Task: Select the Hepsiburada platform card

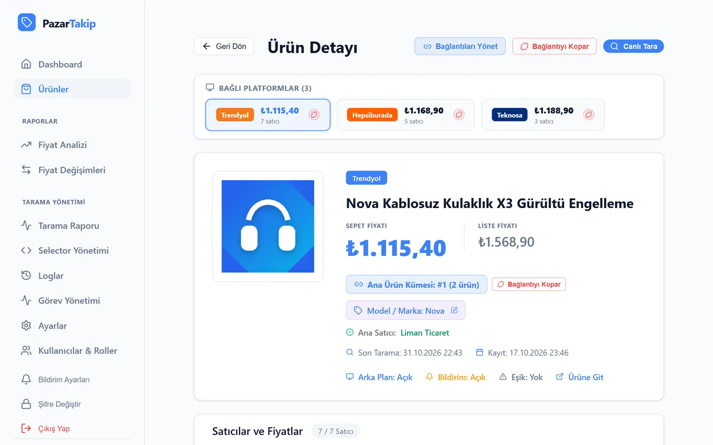Action: [x=405, y=115]
